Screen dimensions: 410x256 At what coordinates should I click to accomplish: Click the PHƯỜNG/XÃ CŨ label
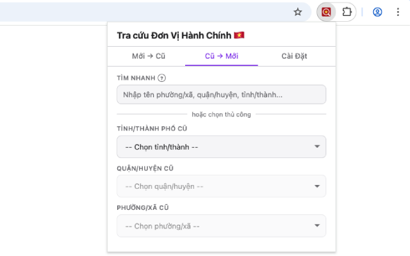pyautogui.click(x=142, y=208)
